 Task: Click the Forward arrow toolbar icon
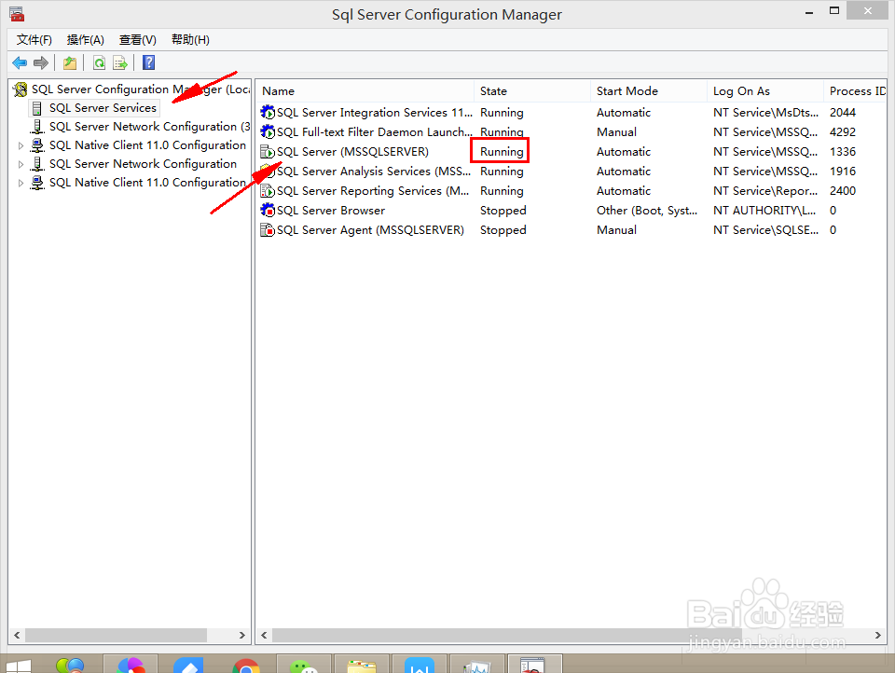40,62
